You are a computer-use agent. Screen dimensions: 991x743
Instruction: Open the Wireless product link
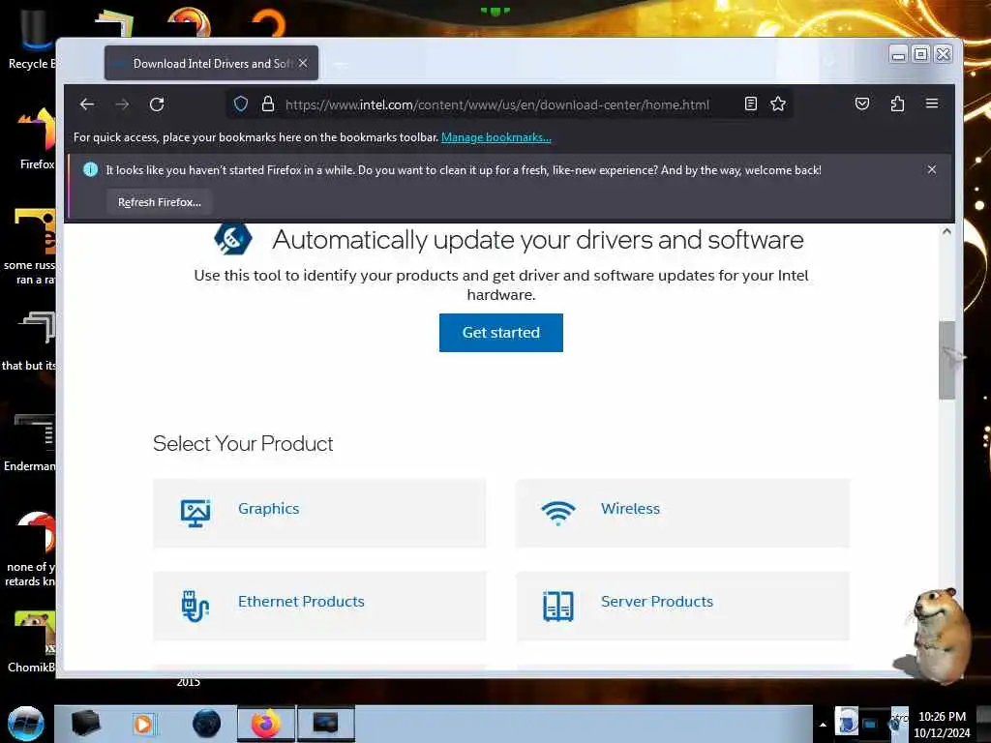click(x=630, y=509)
